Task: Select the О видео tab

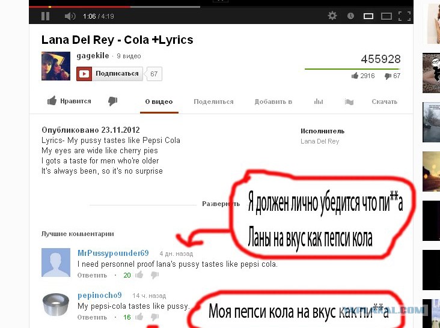Action: coord(159,102)
